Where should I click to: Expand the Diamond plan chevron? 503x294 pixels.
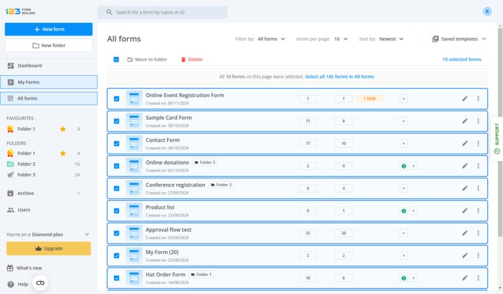coord(87,234)
